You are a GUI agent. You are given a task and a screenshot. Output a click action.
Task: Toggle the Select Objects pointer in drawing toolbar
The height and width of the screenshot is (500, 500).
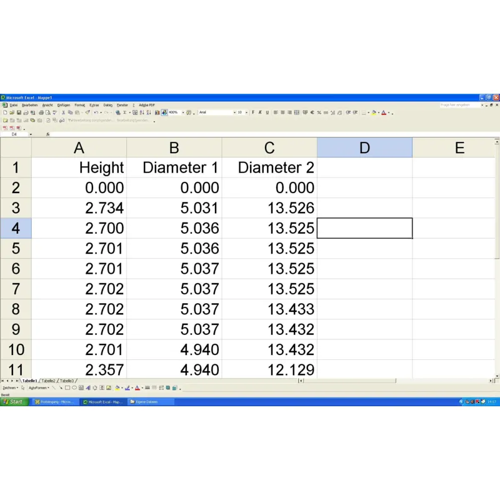pyautogui.click(x=22, y=387)
